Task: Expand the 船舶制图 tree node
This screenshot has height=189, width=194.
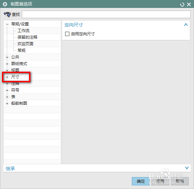Action: pyautogui.click(x=7, y=103)
